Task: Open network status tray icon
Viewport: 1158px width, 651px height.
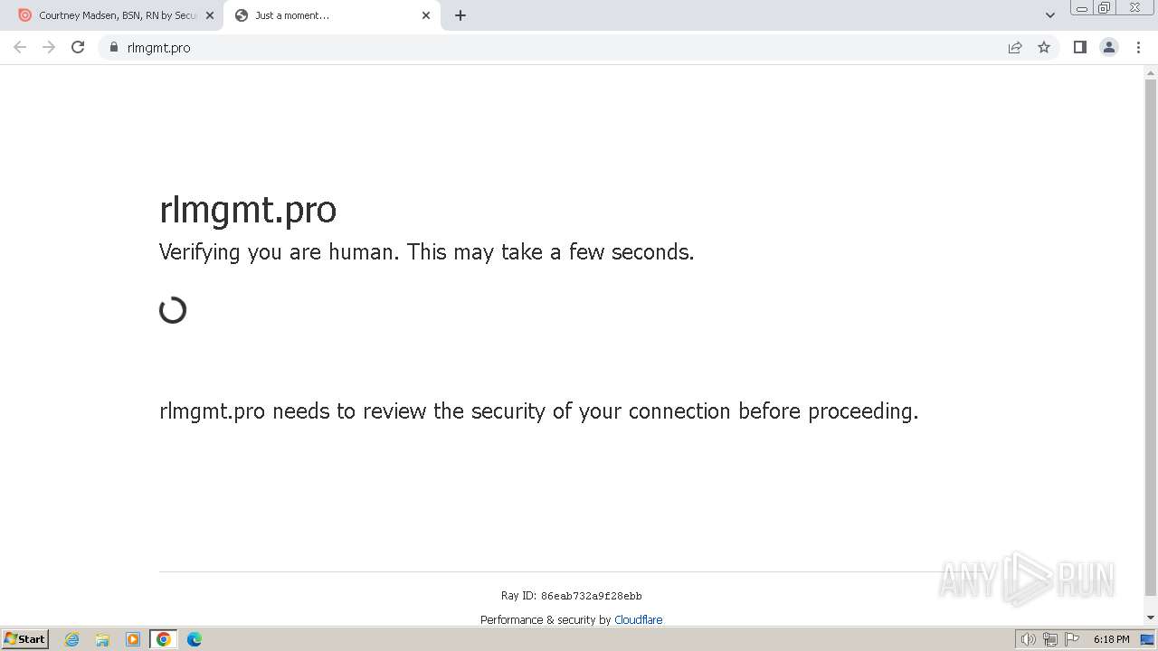Action: pyautogui.click(x=1050, y=639)
